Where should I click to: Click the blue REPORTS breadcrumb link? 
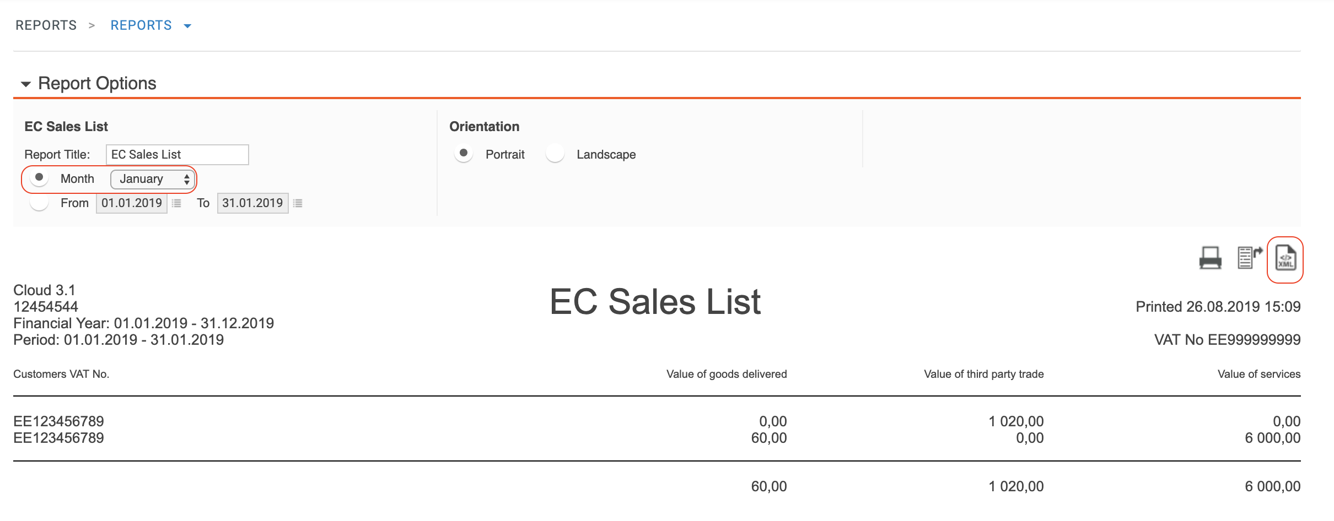(x=141, y=25)
